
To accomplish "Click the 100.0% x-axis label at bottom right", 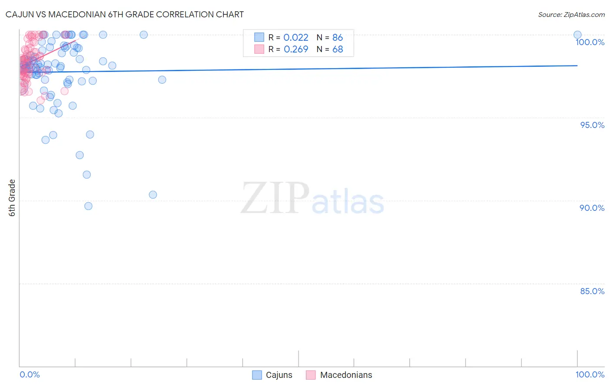I will point(590,374).
